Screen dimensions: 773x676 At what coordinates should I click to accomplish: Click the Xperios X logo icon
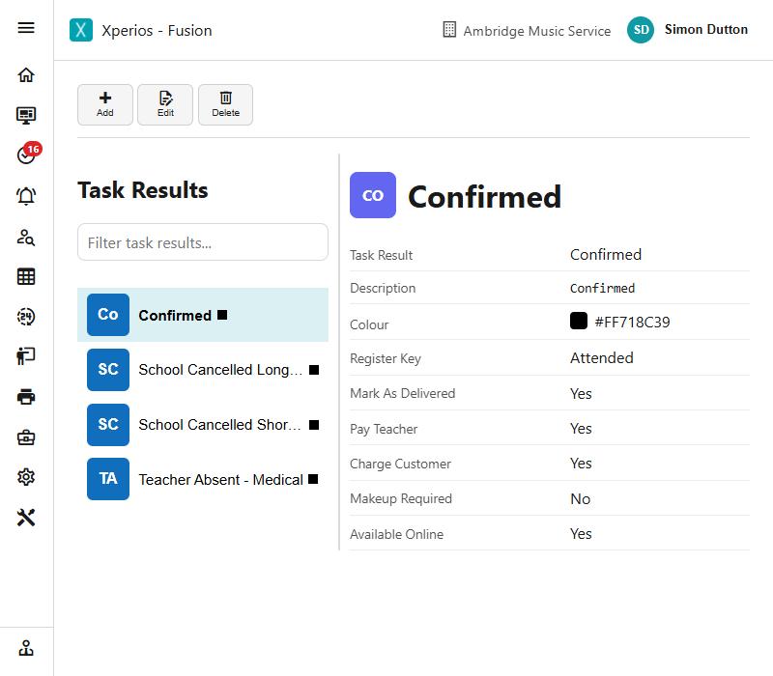[x=81, y=30]
